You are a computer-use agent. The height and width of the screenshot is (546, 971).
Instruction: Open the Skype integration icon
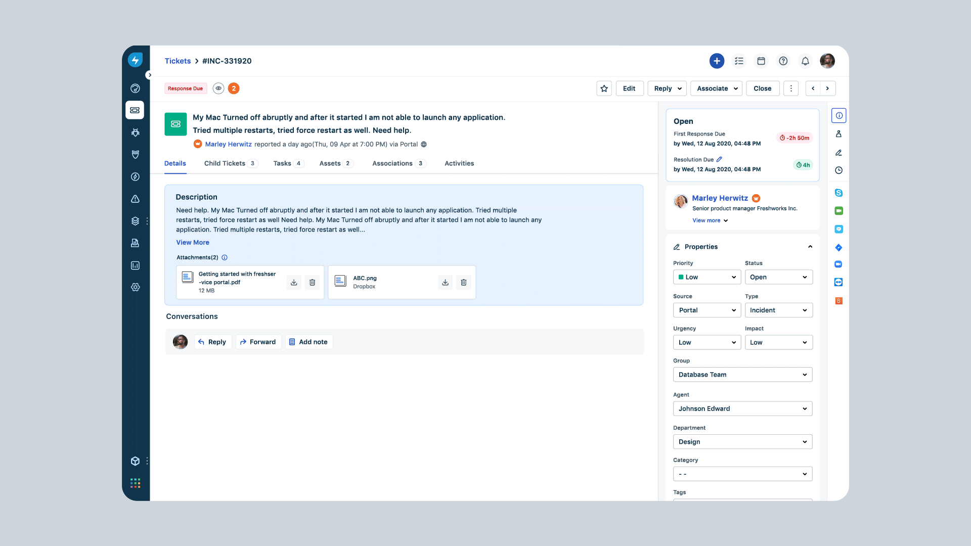[x=838, y=193]
